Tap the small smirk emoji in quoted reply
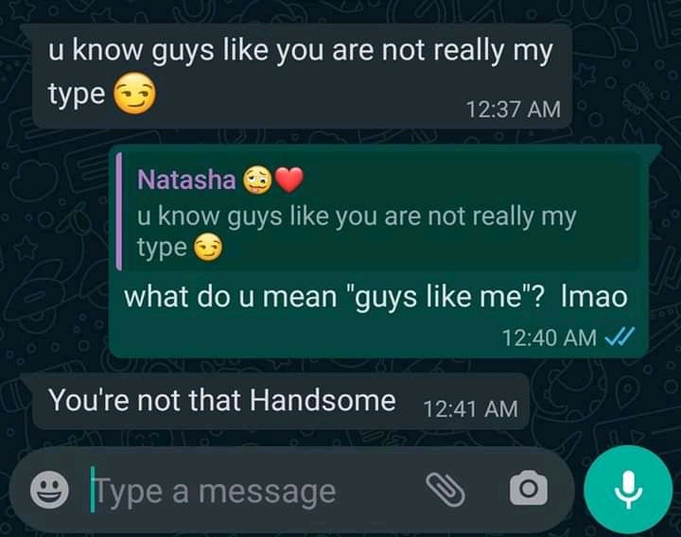The height and width of the screenshot is (537, 681). tap(207, 248)
